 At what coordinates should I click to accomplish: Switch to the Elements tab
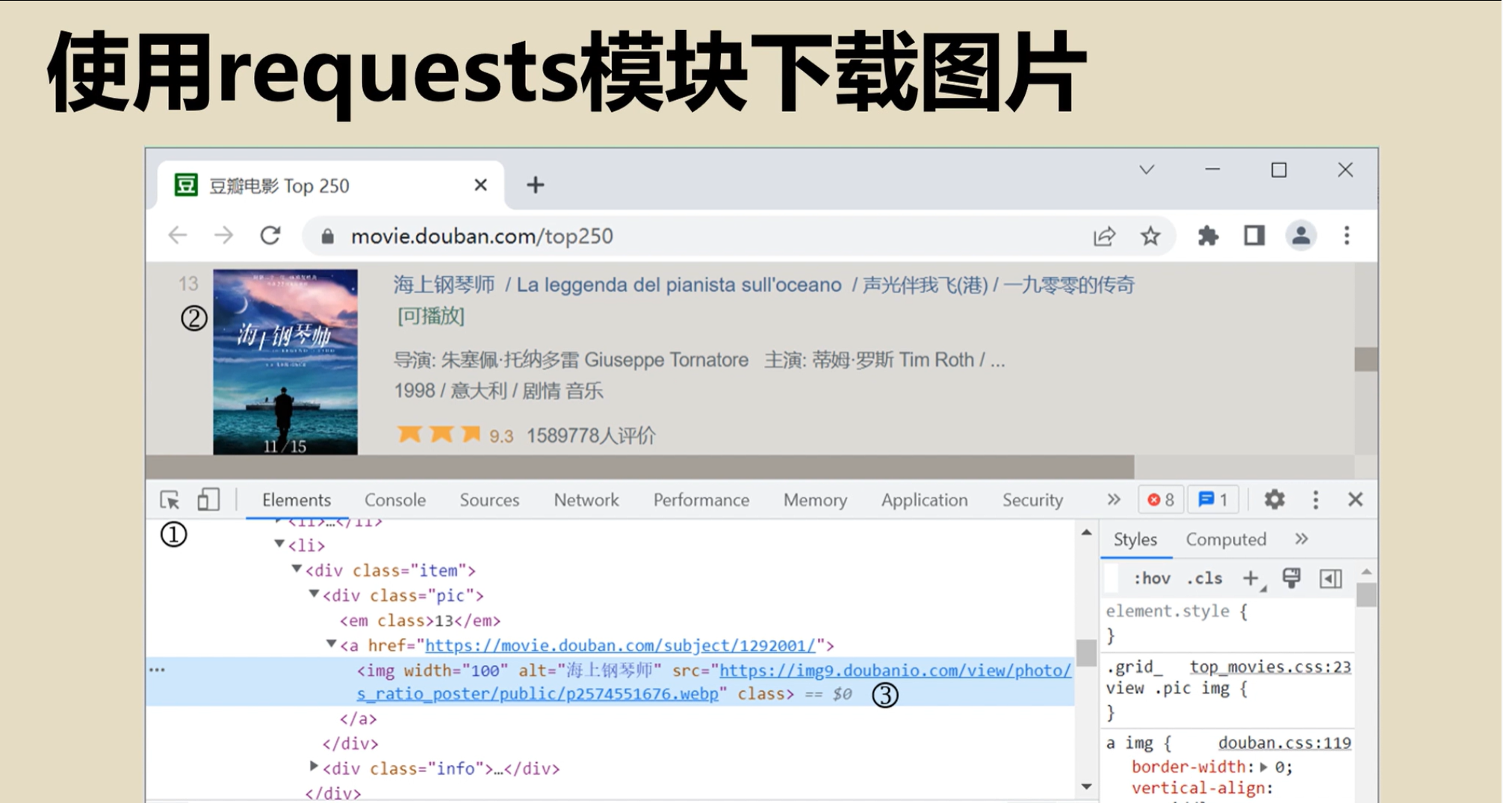coord(297,500)
